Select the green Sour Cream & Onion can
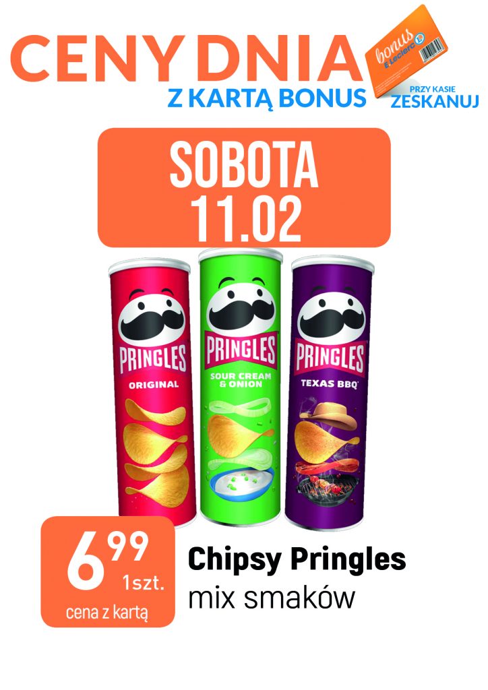Screen dimensions: 488x690 click(240, 386)
